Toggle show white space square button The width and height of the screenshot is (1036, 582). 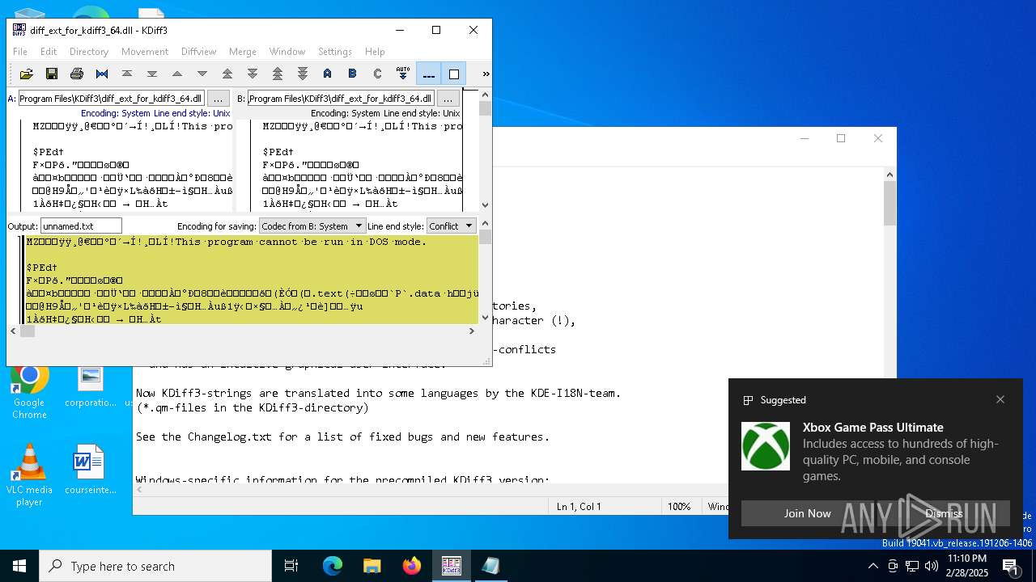coord(454,74)
